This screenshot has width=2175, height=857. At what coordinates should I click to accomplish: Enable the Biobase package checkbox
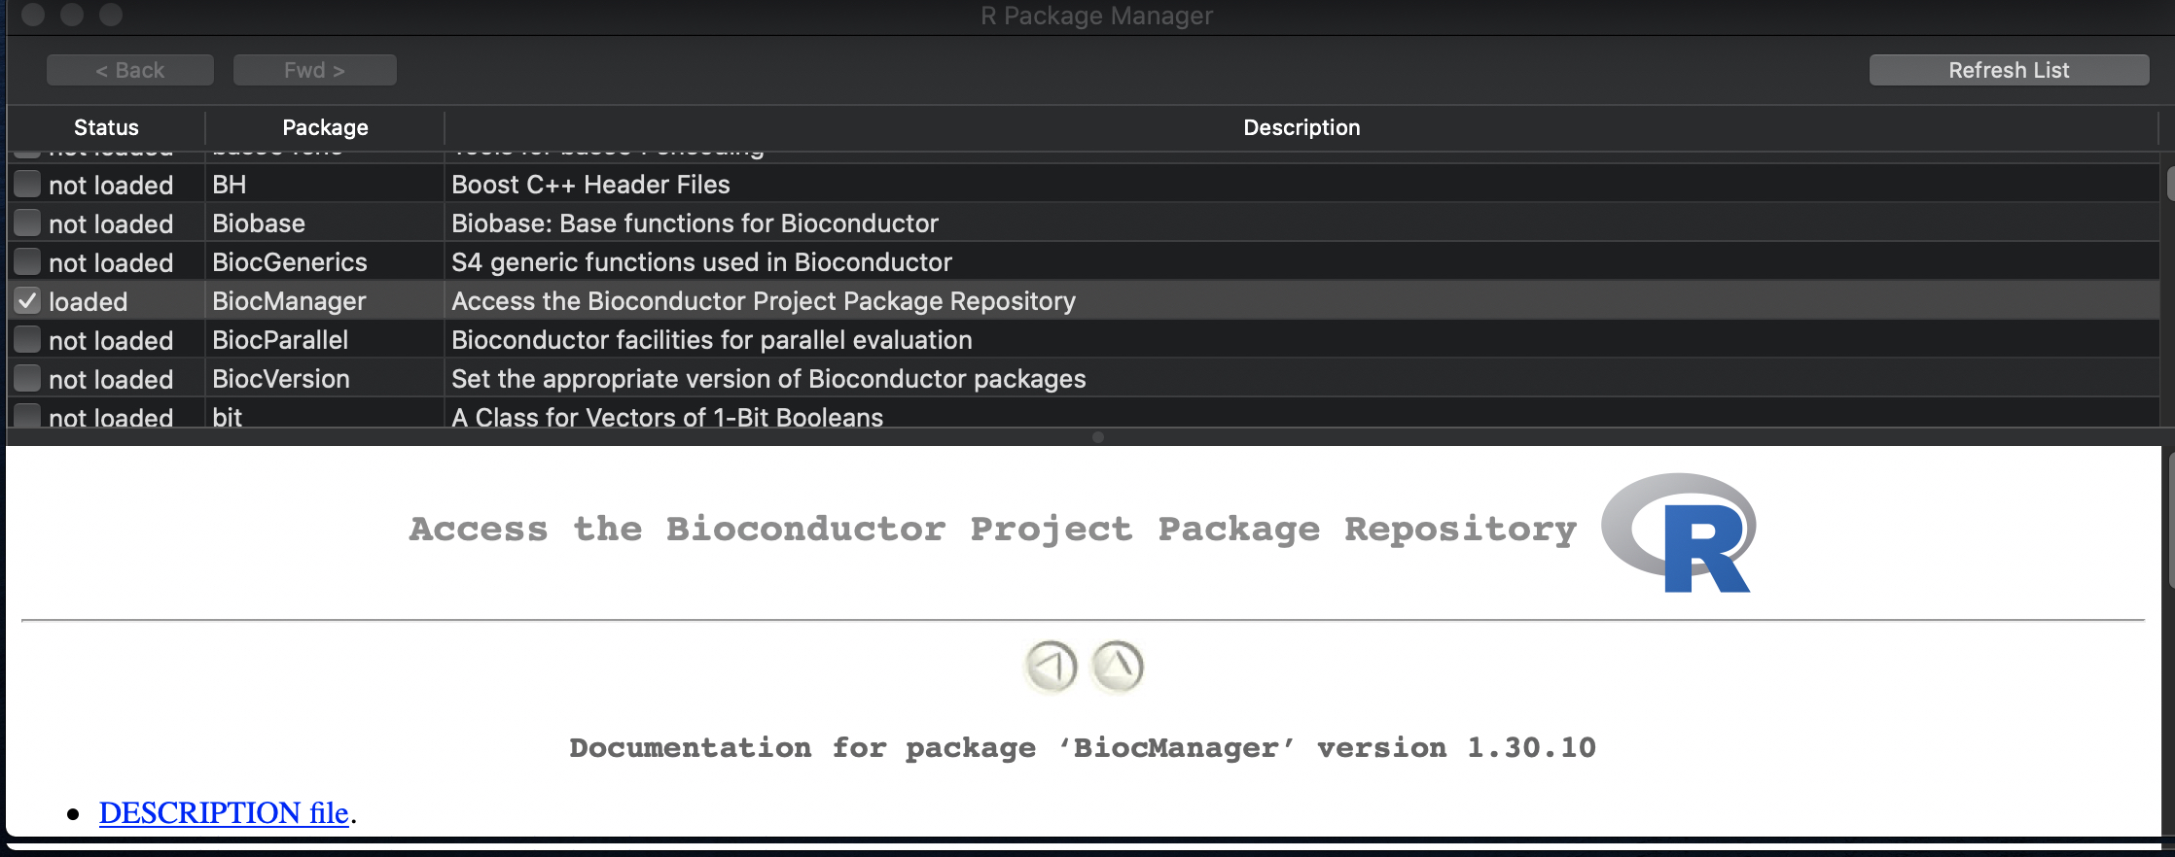click(27, 223)
